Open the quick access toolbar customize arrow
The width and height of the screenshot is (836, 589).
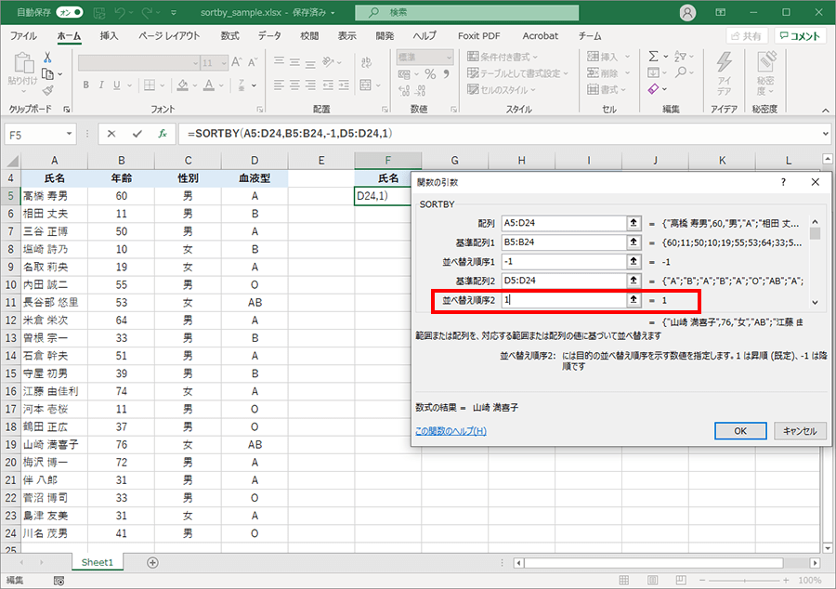pyautogui.click(x=174, y=12)
